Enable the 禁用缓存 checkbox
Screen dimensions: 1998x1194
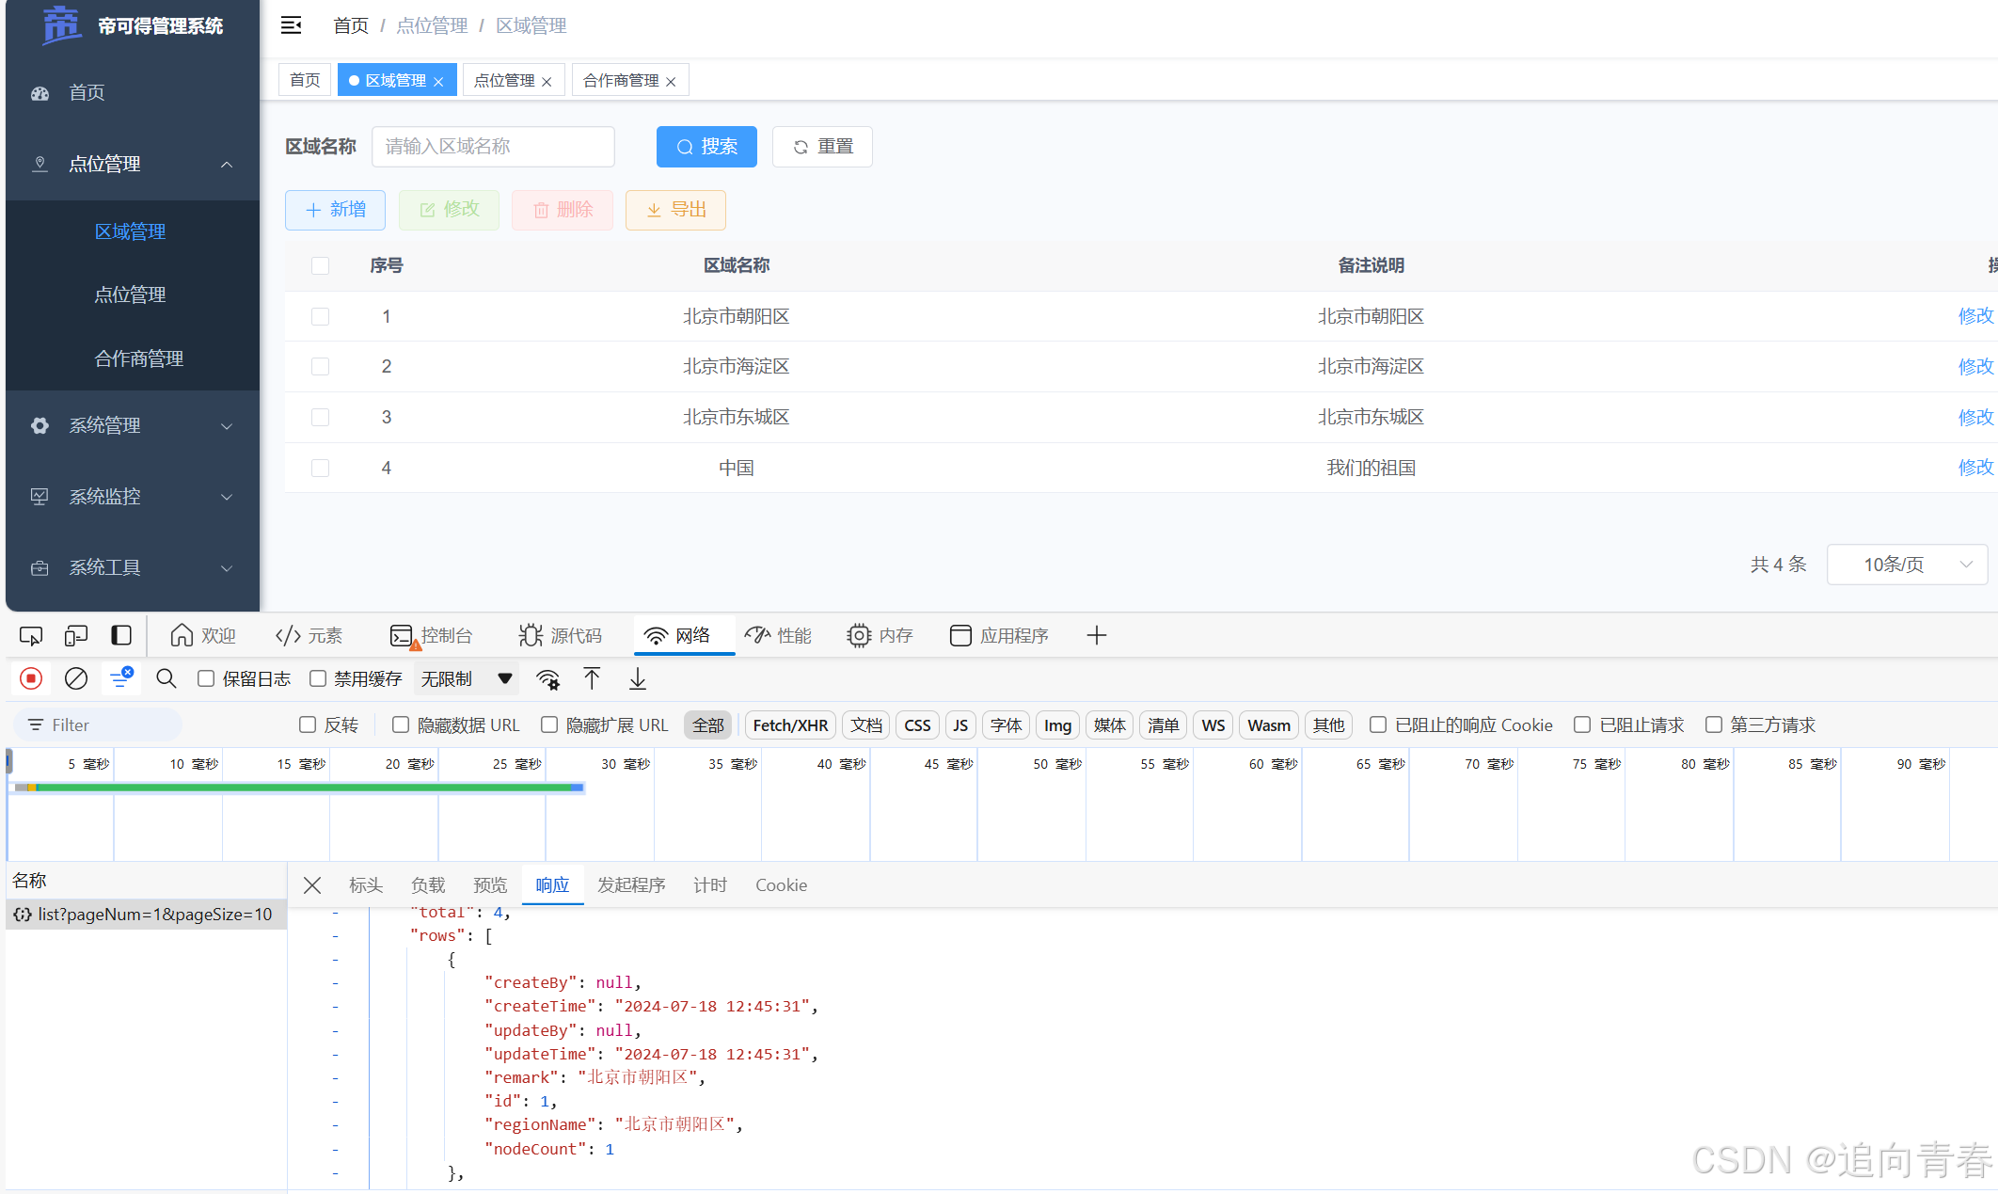coord(318,678)
